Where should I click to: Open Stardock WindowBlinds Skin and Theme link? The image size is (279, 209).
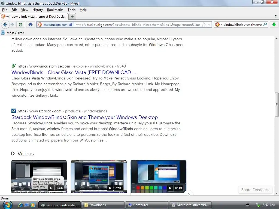click(x=84, y=117)
